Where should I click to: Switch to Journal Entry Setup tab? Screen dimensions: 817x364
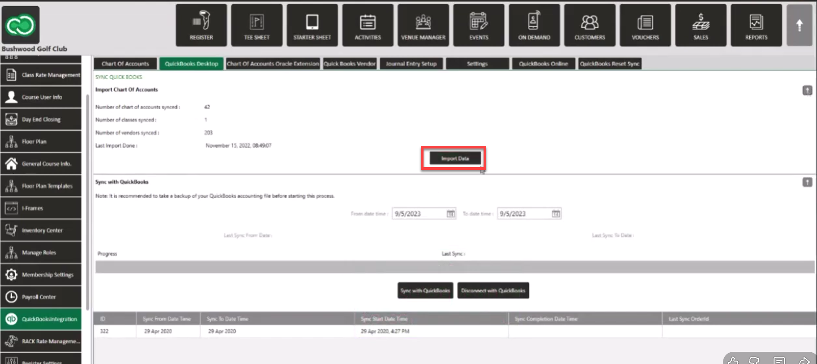411,64
